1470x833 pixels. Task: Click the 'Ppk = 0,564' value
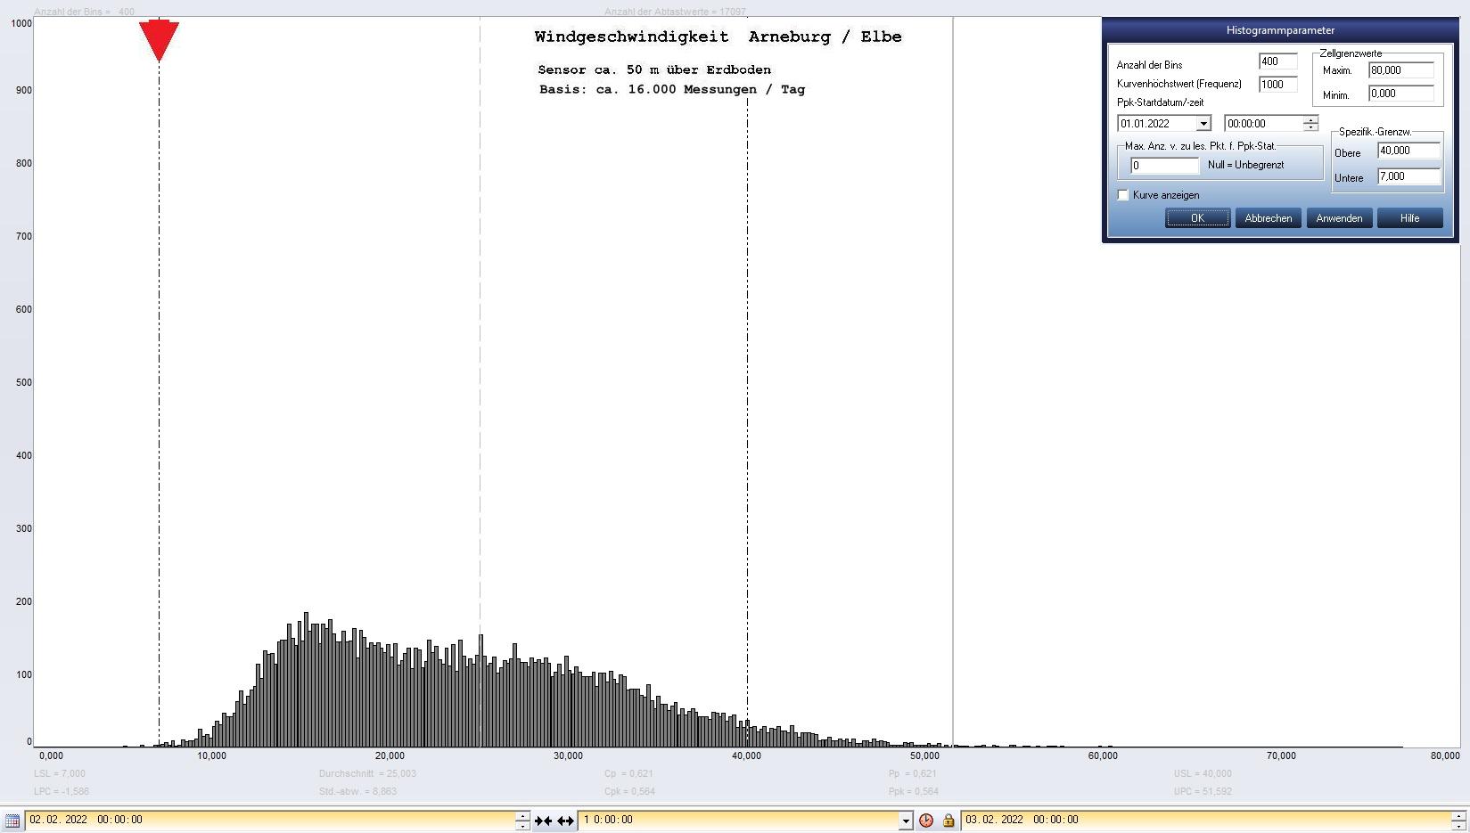coord(913,791)
